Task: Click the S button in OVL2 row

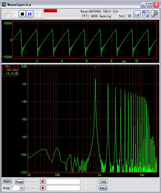Action: coord(91,188)
